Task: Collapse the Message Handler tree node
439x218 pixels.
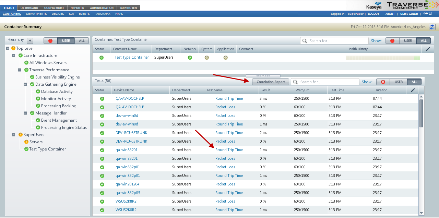Action: click(x=25, y=113)
